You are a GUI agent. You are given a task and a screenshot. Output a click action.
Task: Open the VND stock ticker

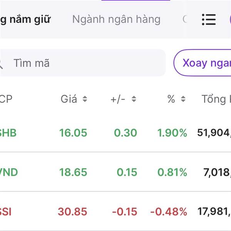tap(8, 172)
